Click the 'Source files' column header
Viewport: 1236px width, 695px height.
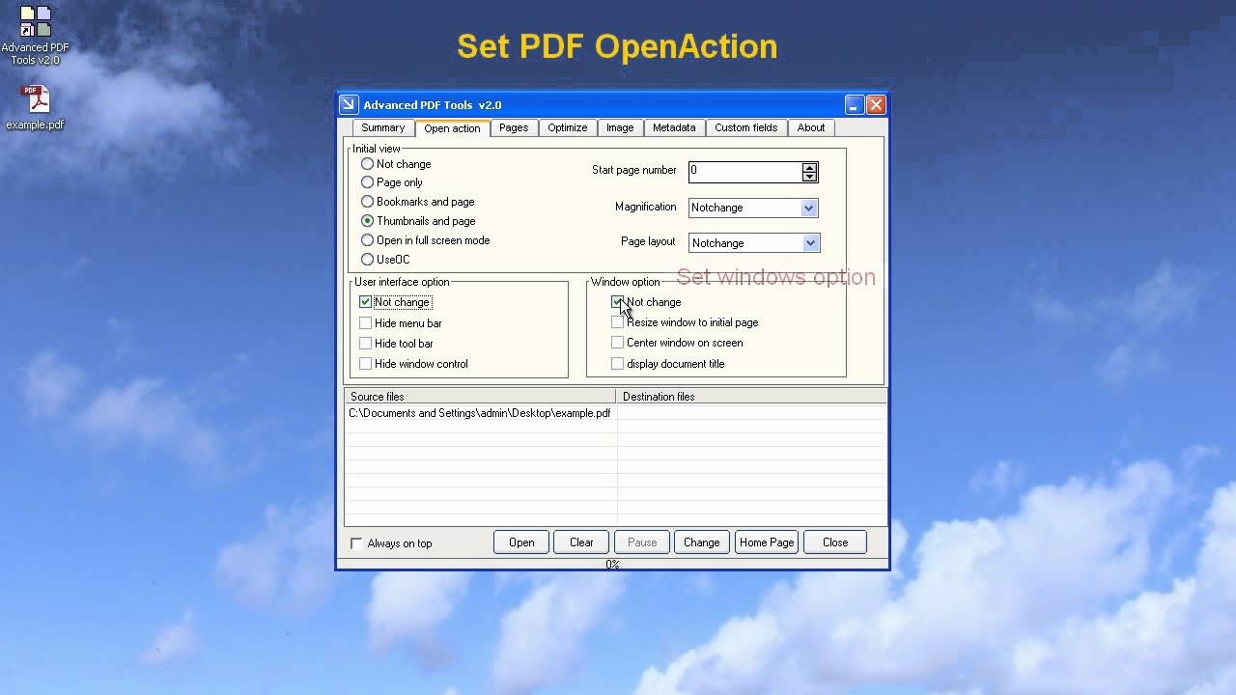[480, 397]
